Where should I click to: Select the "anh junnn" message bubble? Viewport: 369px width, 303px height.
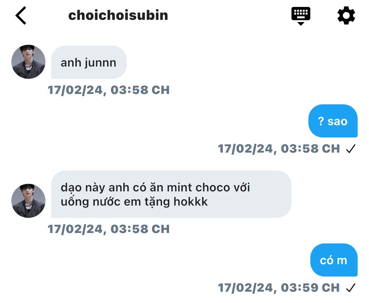89,62
